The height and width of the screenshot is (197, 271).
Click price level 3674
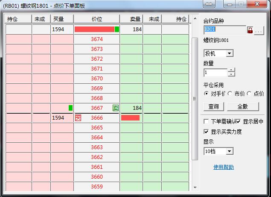click(97, 39)
